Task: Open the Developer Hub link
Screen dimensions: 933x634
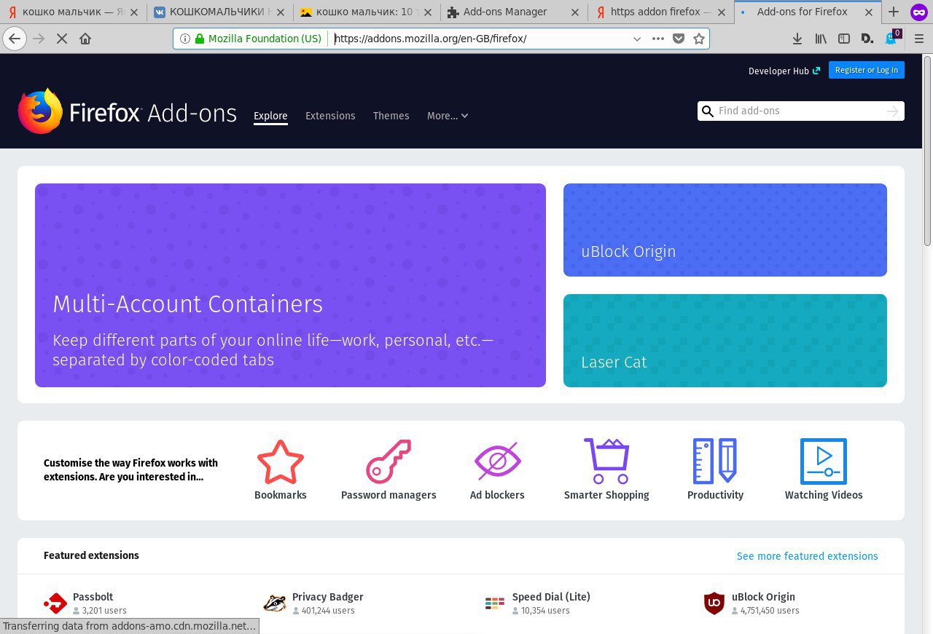Action: (784, 71)
